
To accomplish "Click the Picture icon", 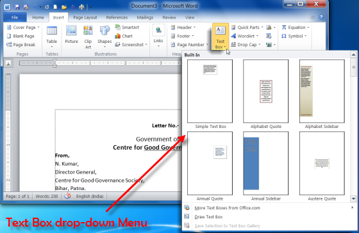I will pyautogui.click(x=71, y=35).
